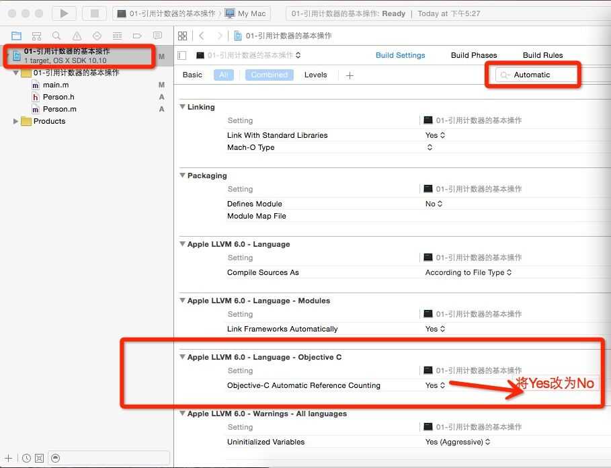
Task: Select the main.m file
Action: pos(56,85)
